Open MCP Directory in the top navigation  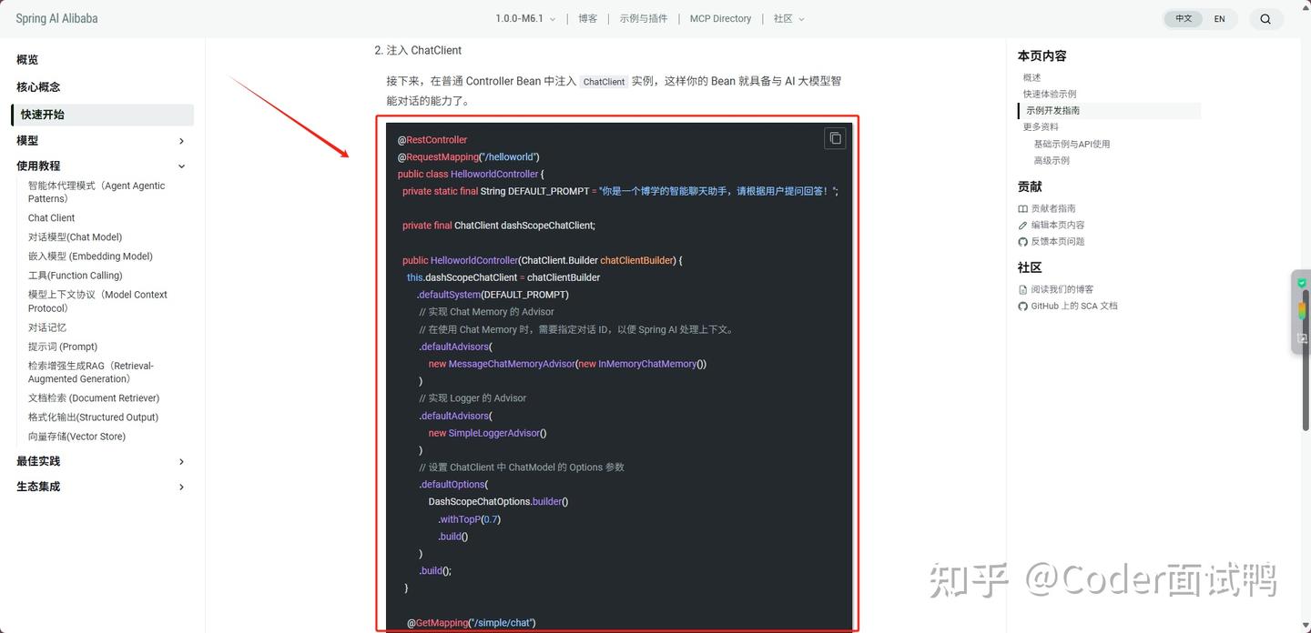[720, 19]
